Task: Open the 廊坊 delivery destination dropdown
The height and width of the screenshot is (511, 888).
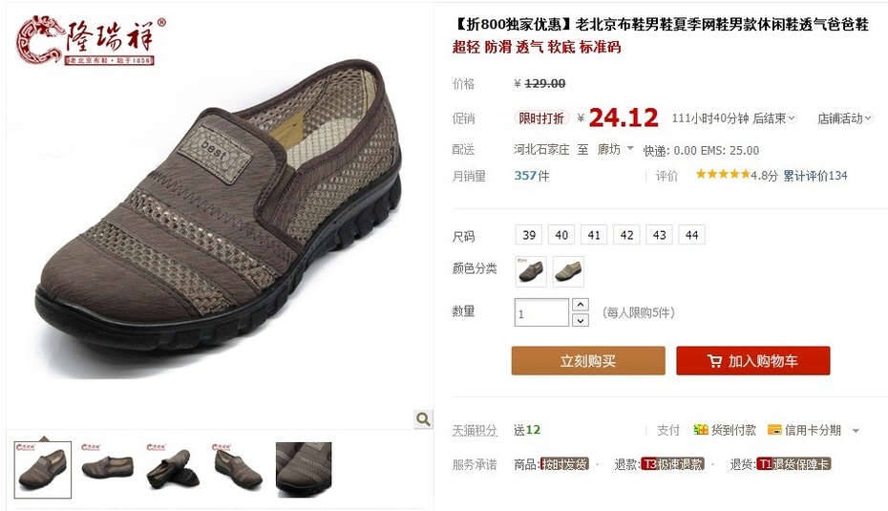Action: pos(616,149)
